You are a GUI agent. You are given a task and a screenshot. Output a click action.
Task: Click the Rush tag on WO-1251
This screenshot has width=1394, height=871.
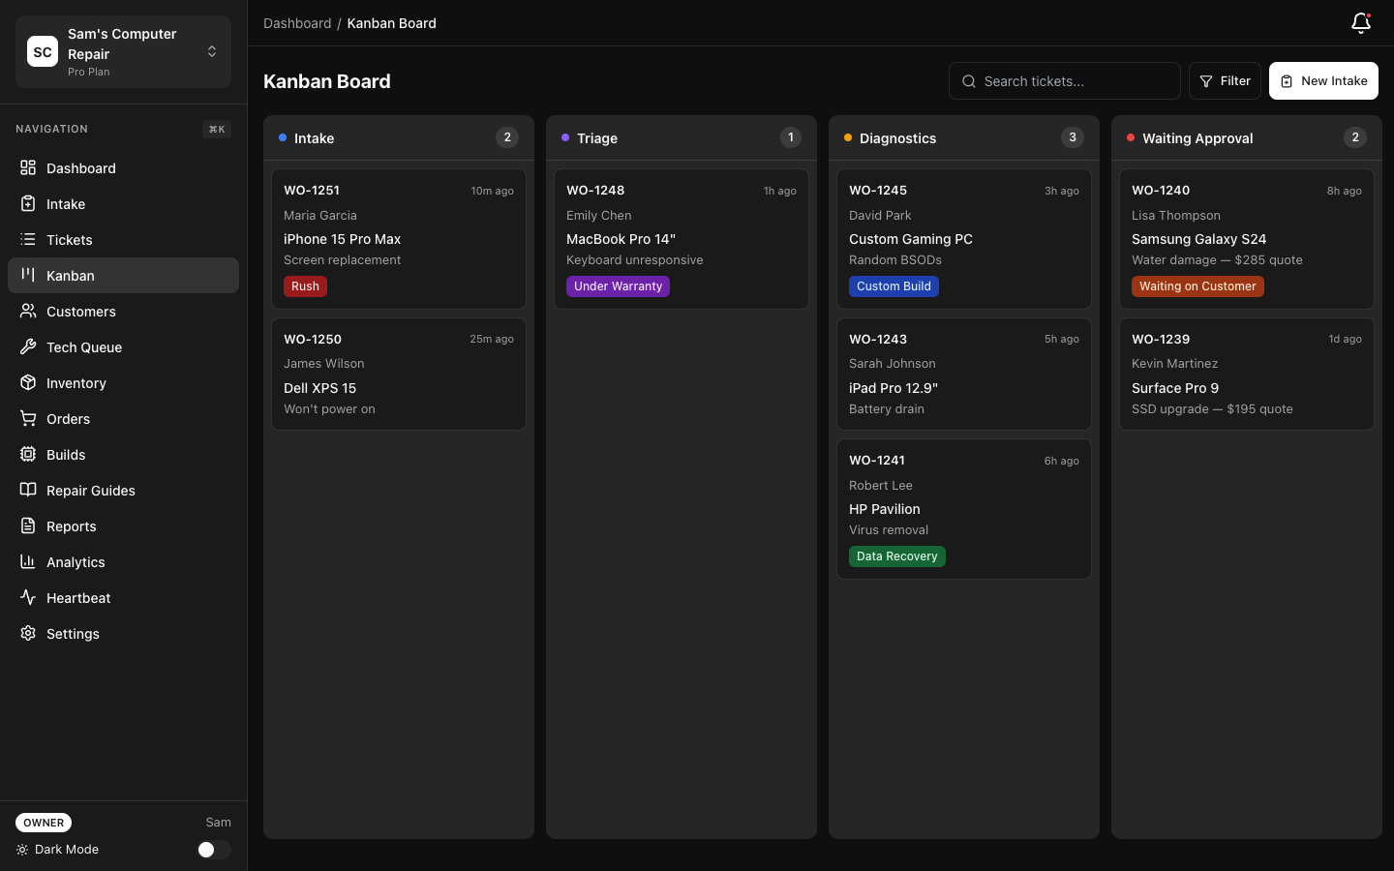305,286
